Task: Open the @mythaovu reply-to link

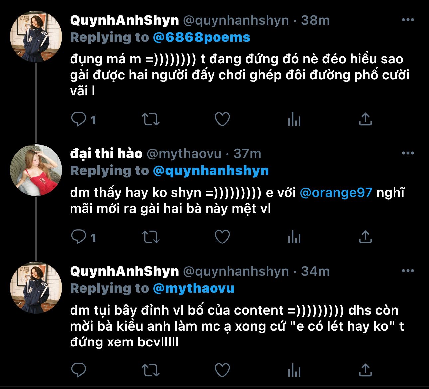Action: click(194, 288)
